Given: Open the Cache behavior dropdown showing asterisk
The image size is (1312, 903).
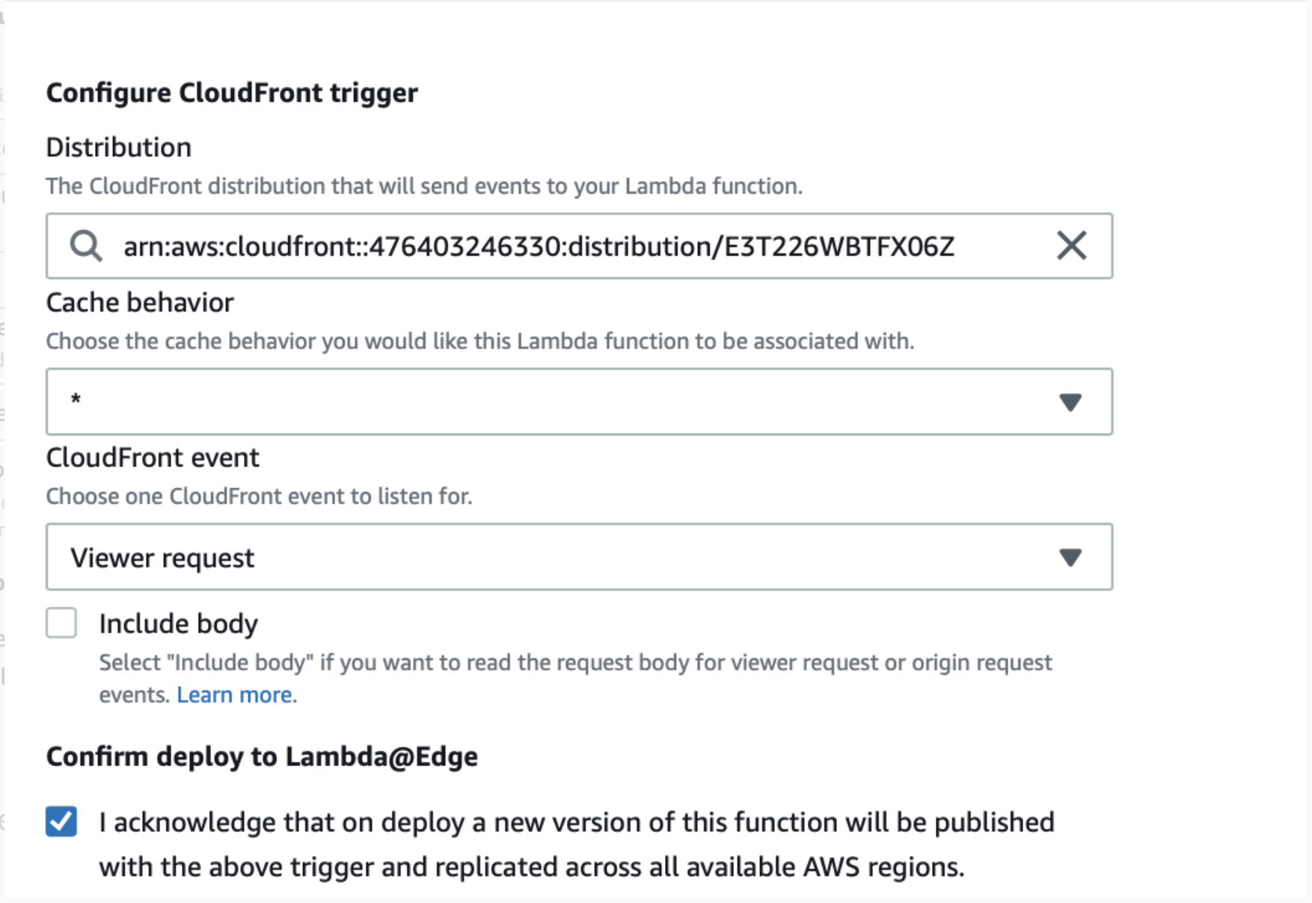Looking at the screenshot, I should (554, 401).
